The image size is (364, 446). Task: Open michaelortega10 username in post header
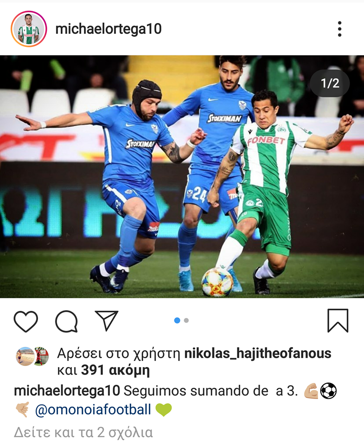109,29
